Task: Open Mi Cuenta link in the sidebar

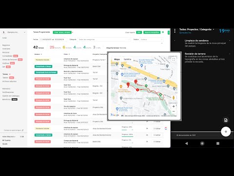Action: click(6, 140)
